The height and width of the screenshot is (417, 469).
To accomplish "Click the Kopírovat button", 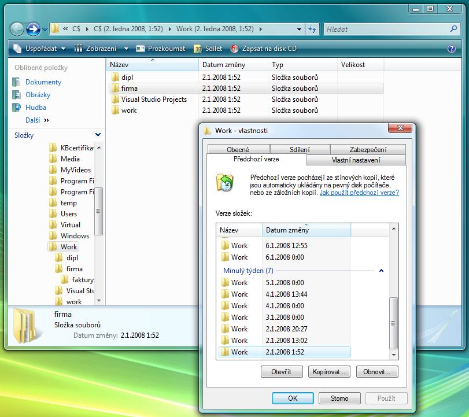I will pos(329,372).
